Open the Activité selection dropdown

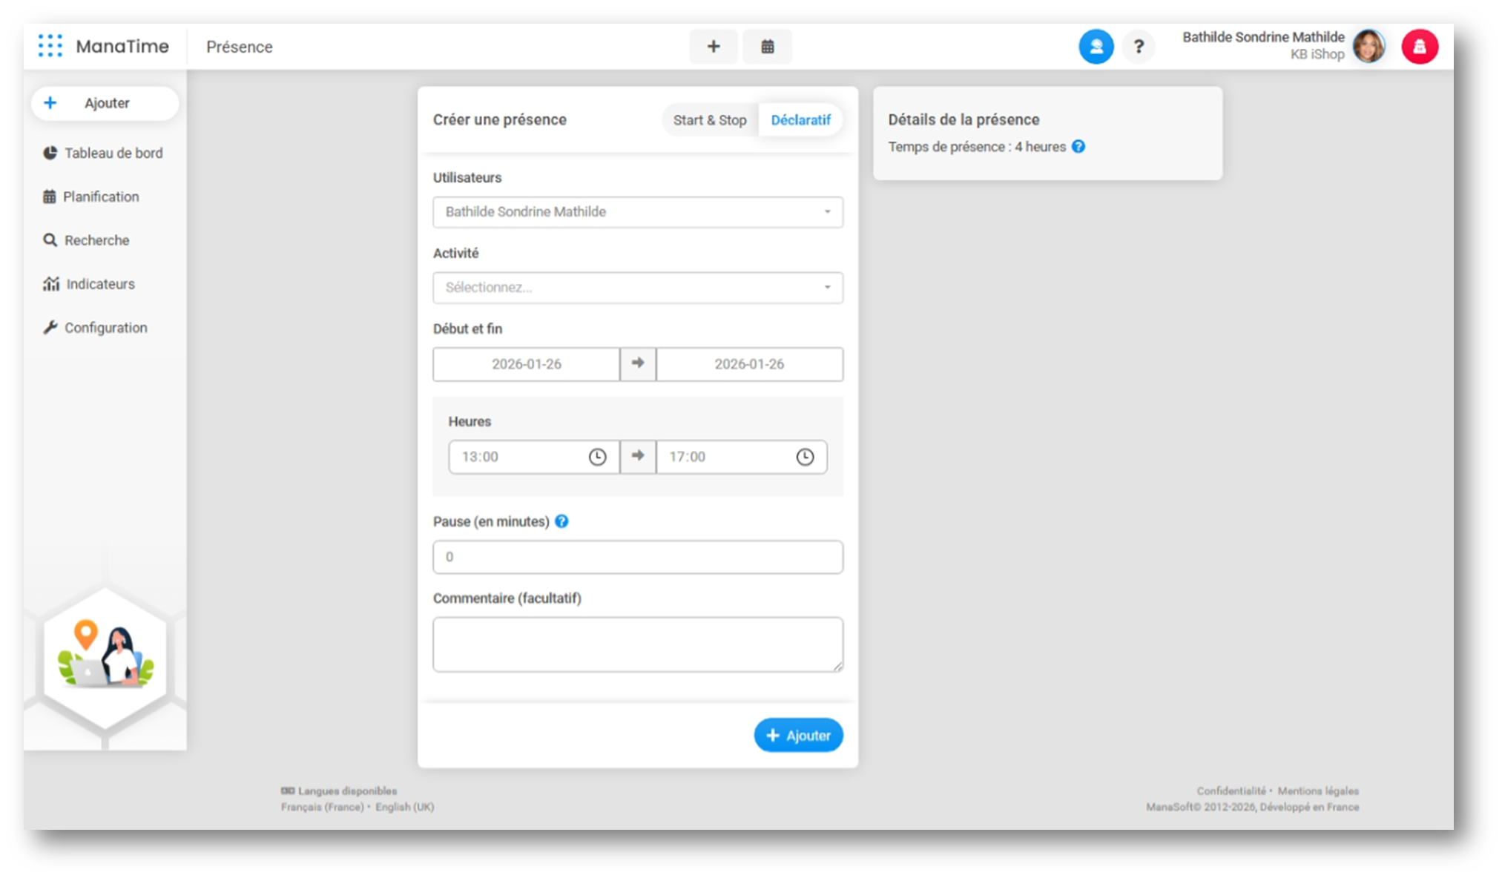tap(637, 288)
